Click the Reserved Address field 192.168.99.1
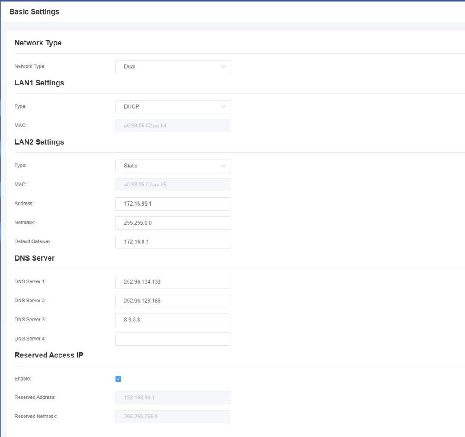The height and width of the screenshot is (437, 465). coord(173,398)
